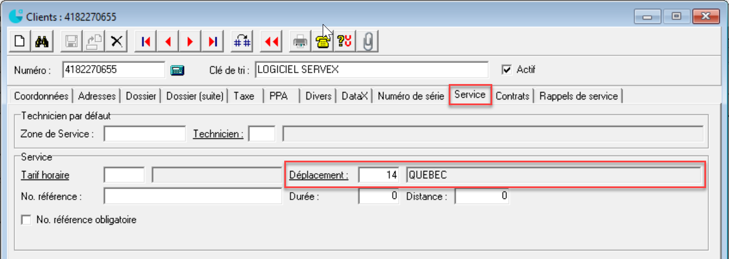Click the calculator icon beside Numéro
The width and height of the screenshot is (729, 259).
click(x=178, y=70)
